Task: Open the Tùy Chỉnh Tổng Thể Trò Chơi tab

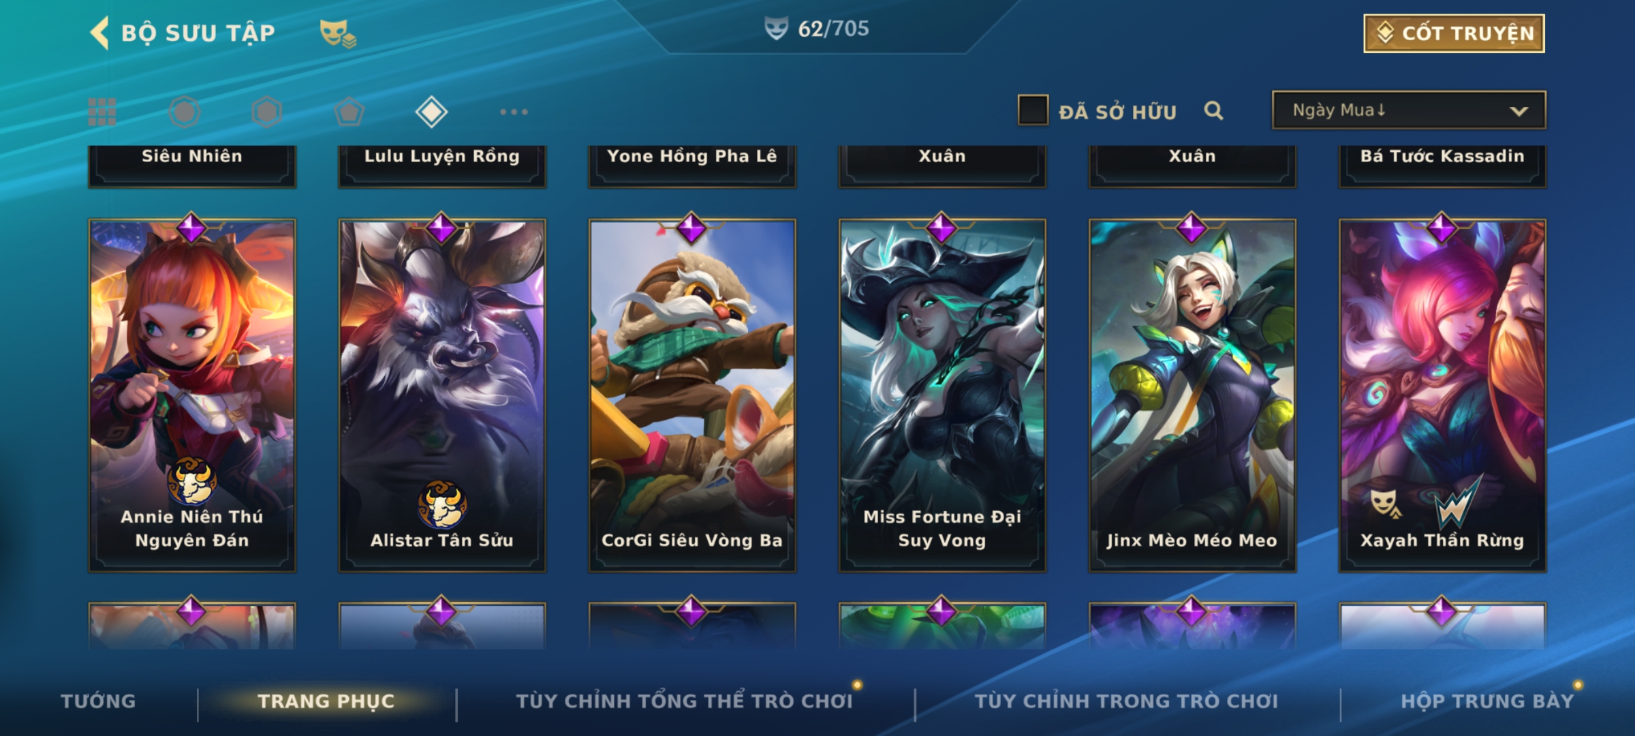Action: click(x=684, y=701)
